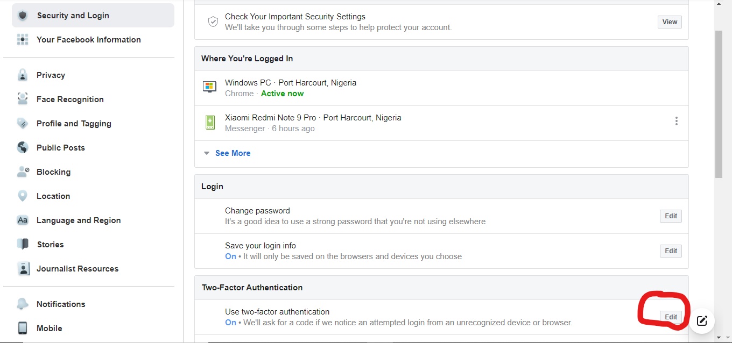Go to Your Facebook Information section

(x=88, y=40)
